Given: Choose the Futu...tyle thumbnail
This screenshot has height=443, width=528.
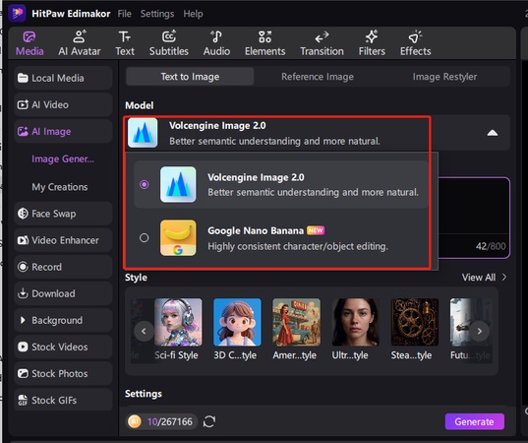Looking at the screenshot, I should [x=471, y=322].
